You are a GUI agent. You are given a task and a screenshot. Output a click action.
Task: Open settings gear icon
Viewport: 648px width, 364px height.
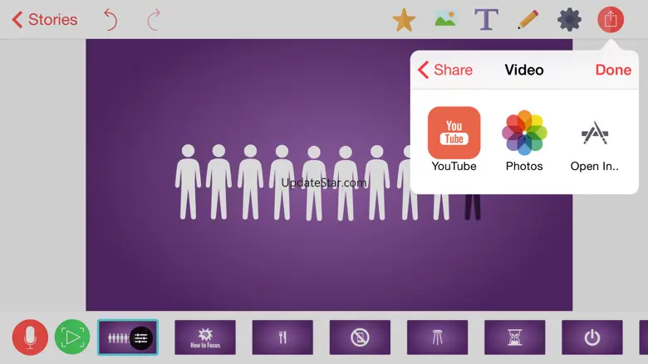coord(569,19)
